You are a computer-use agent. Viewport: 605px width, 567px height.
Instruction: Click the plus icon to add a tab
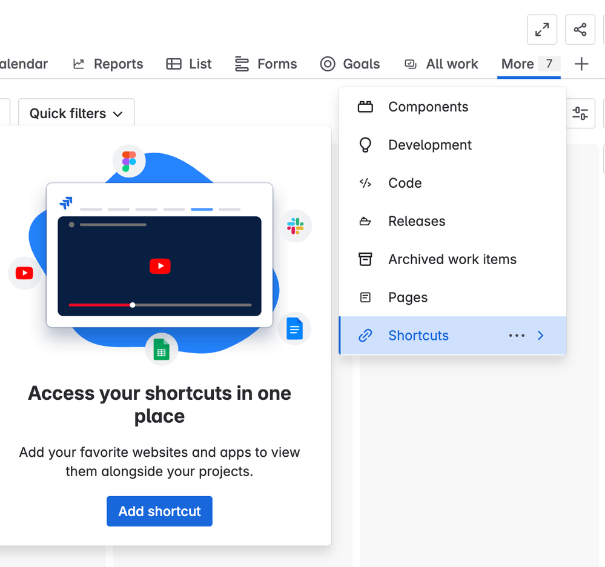[581, 64]
